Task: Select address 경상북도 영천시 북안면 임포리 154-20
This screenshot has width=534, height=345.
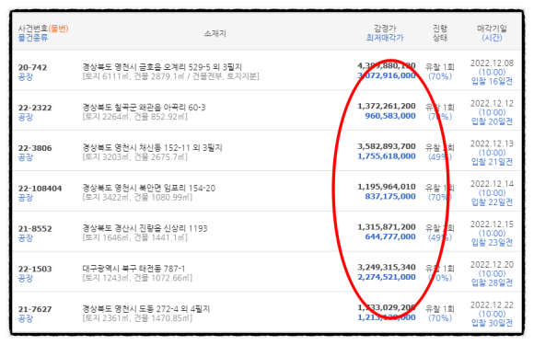Action: tap(149, 188)
